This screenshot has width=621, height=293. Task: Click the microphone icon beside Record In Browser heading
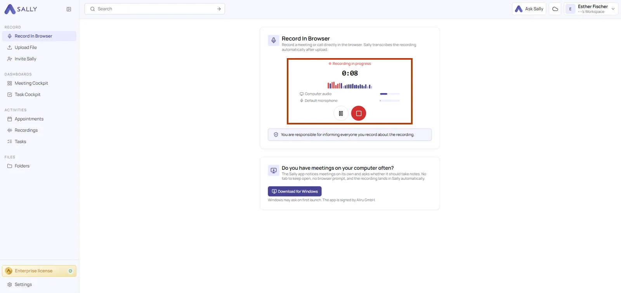[274, 40]
